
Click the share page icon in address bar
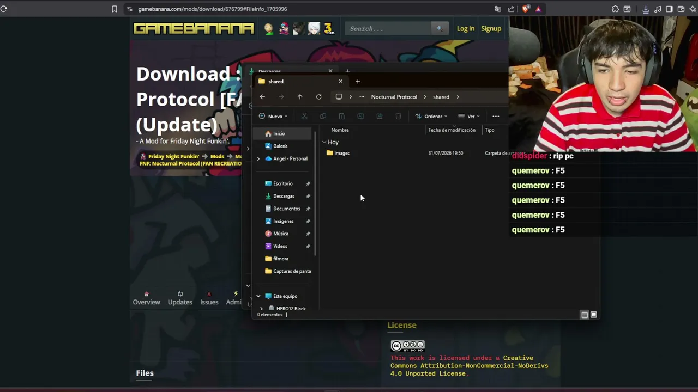pyautogui.click(x=511, y=9)
